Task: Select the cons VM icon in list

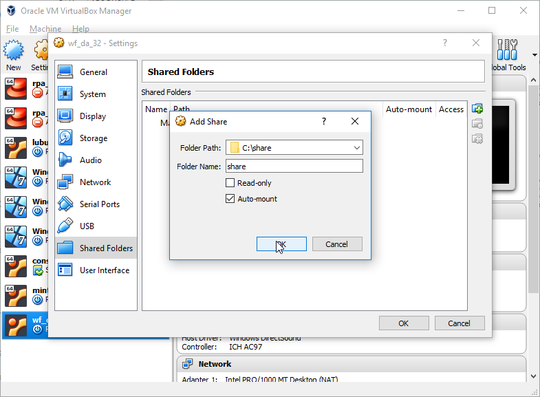Action: [16, 266]
